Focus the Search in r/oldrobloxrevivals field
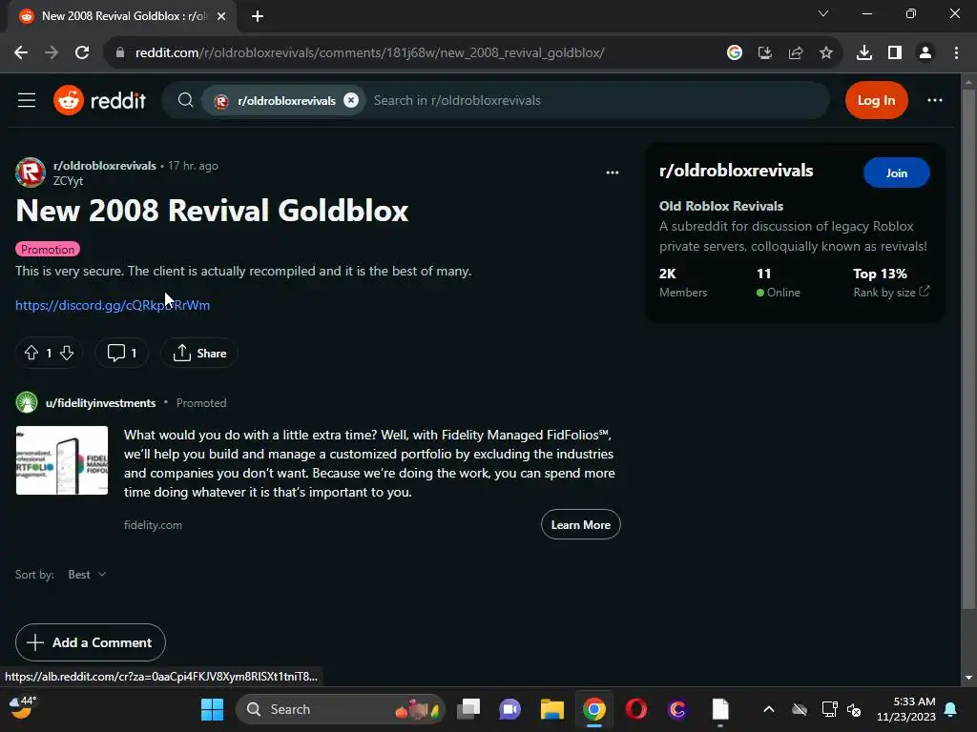This screenshot has height=732, width=977. point(595,100)
